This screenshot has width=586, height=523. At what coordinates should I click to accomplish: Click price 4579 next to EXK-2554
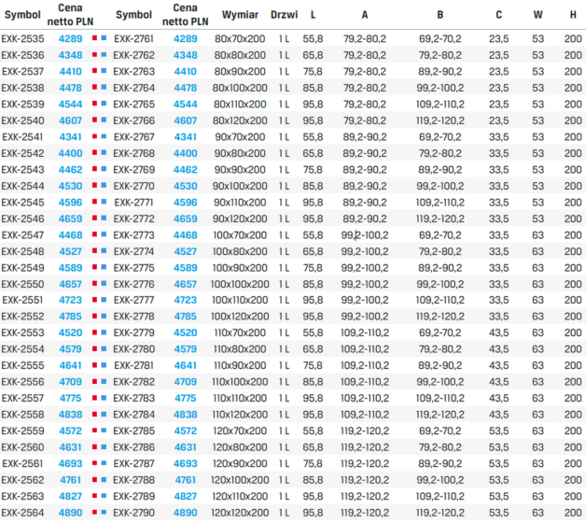pyautogui.click(x=70, y=349)
